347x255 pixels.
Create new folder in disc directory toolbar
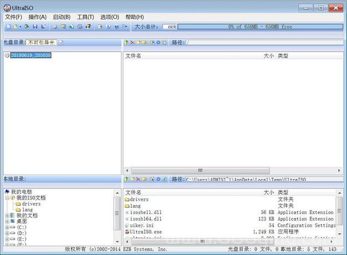point(139,42)
